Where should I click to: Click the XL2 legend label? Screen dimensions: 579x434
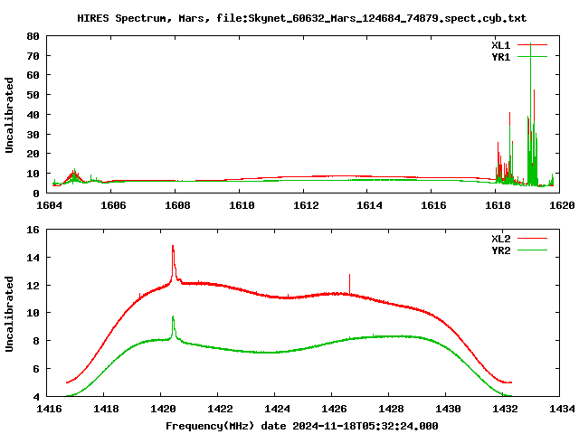click(500, 239)
